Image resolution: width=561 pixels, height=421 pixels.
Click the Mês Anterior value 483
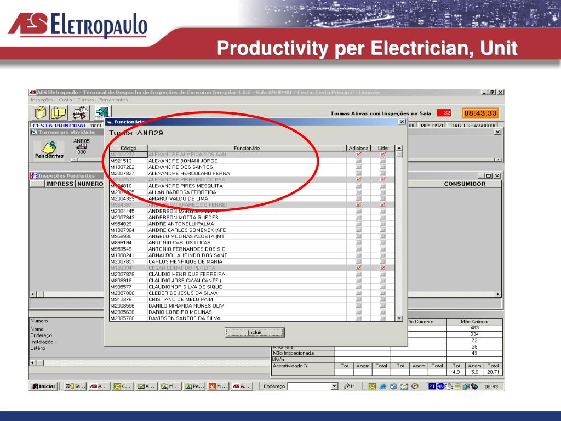(x=474, y=328)
